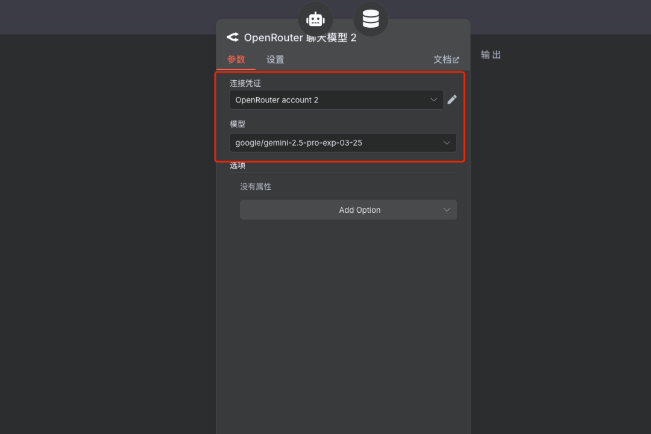Open the OpenRouter account 2 credential dropdown
651x434 pixels.
coord(336,99)
